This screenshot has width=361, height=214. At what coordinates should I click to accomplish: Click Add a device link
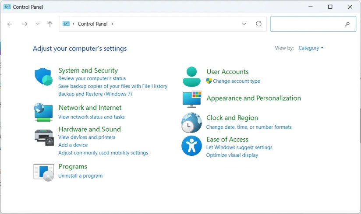coord(73,145)
